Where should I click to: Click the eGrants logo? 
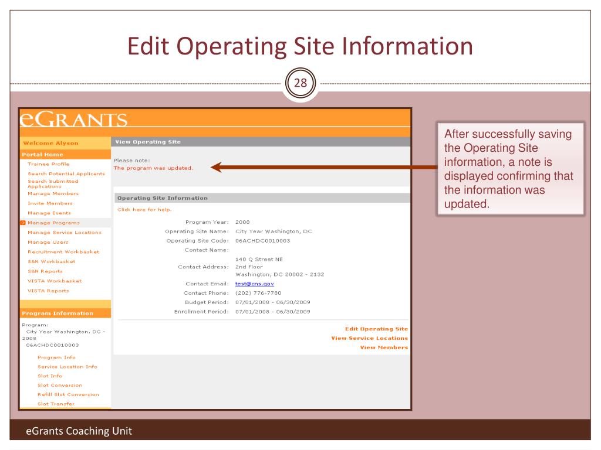tap(73, 119)
